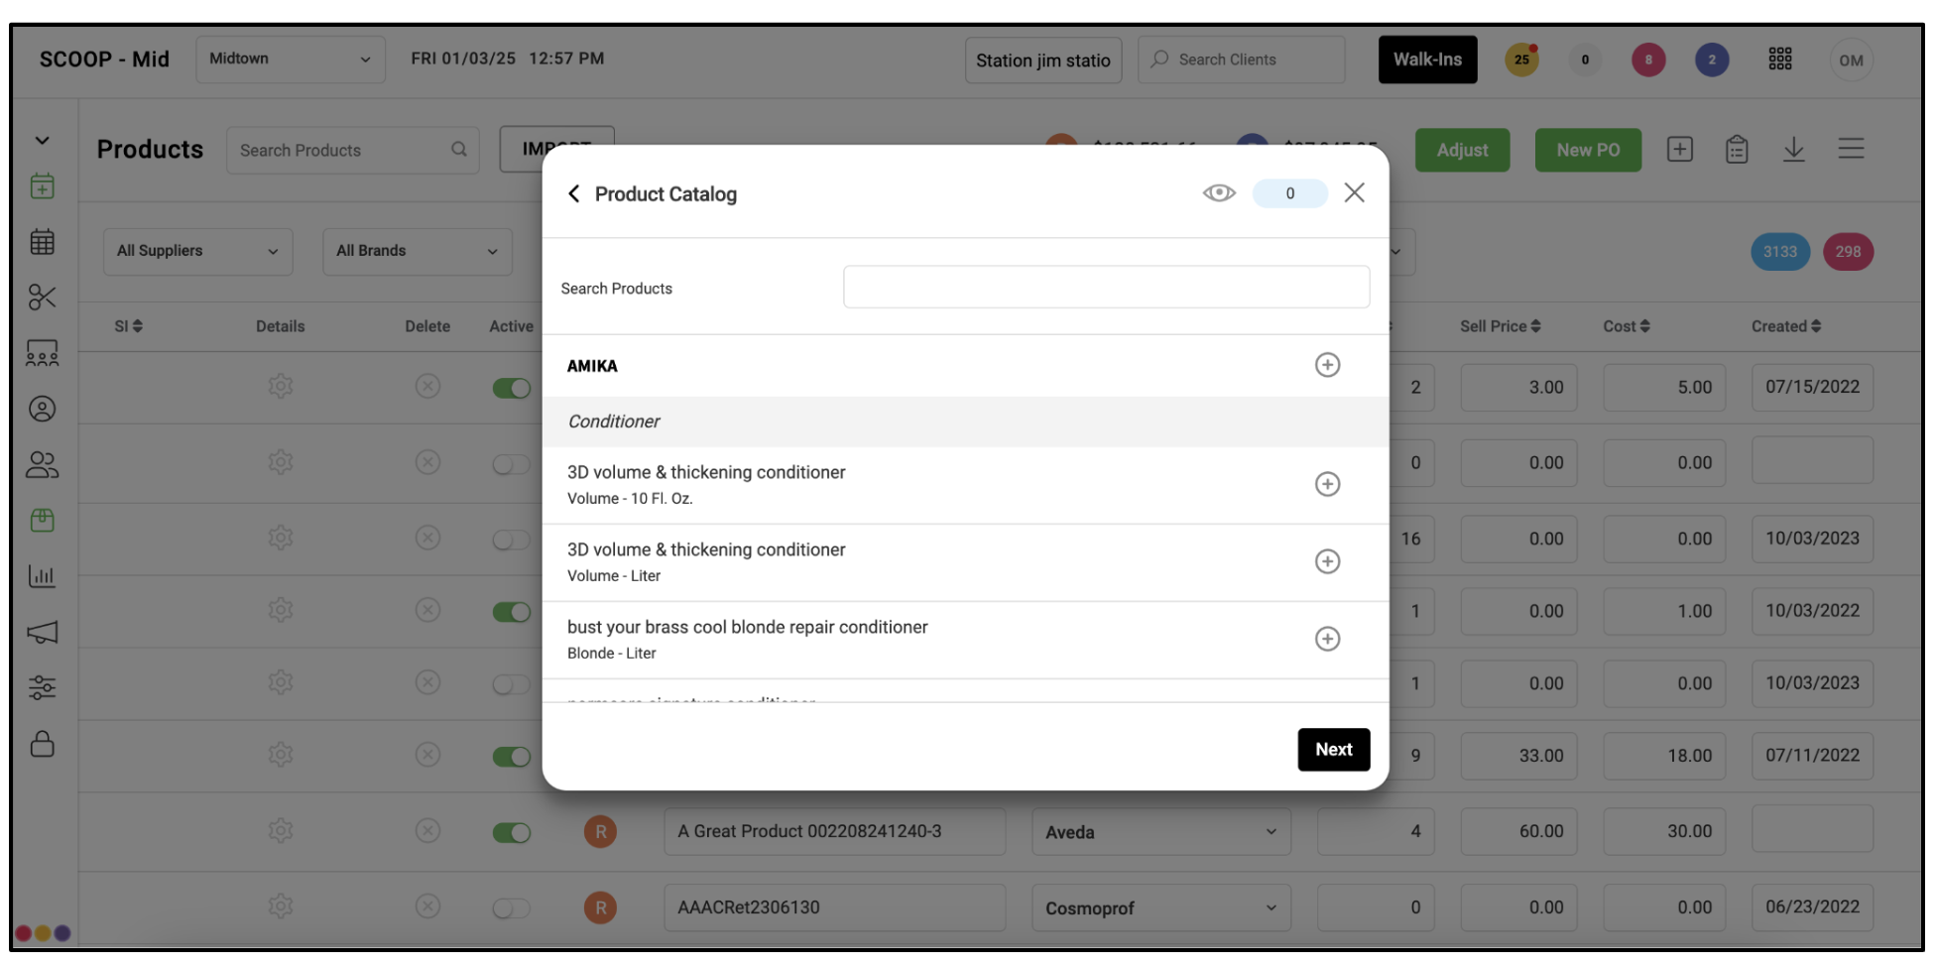Open the OM user profile avatar
Image resolution: width=1936 pixels, height=966 pixels.
(x=1851, y=60)
